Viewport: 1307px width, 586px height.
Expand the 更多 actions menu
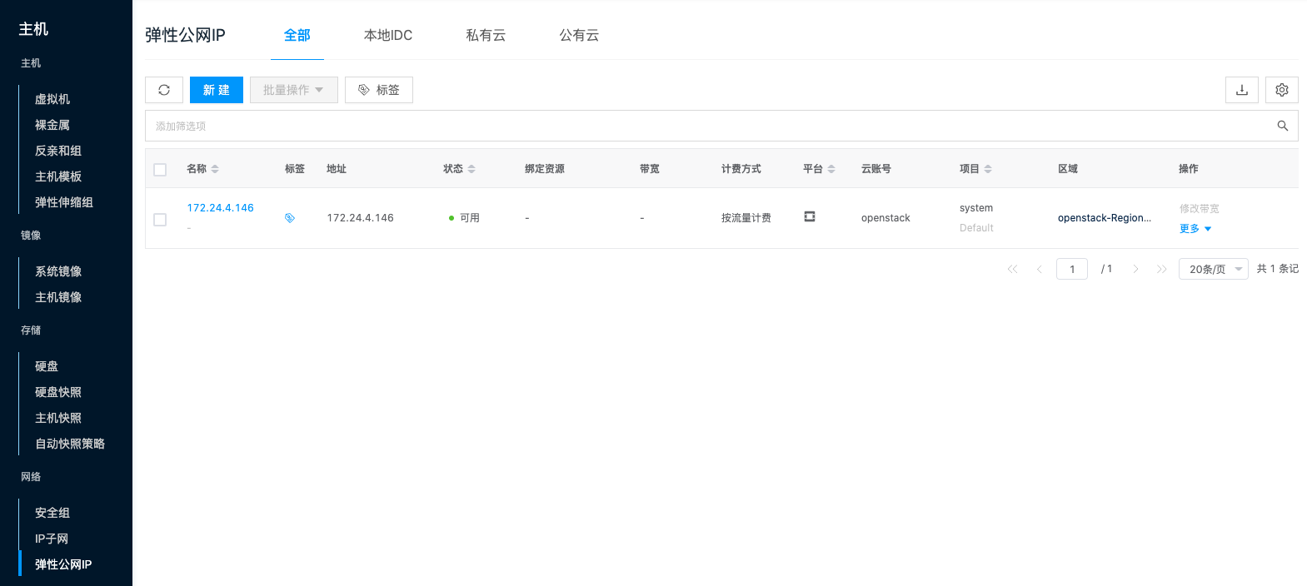pyautogui.click(x=1195, y=229)
